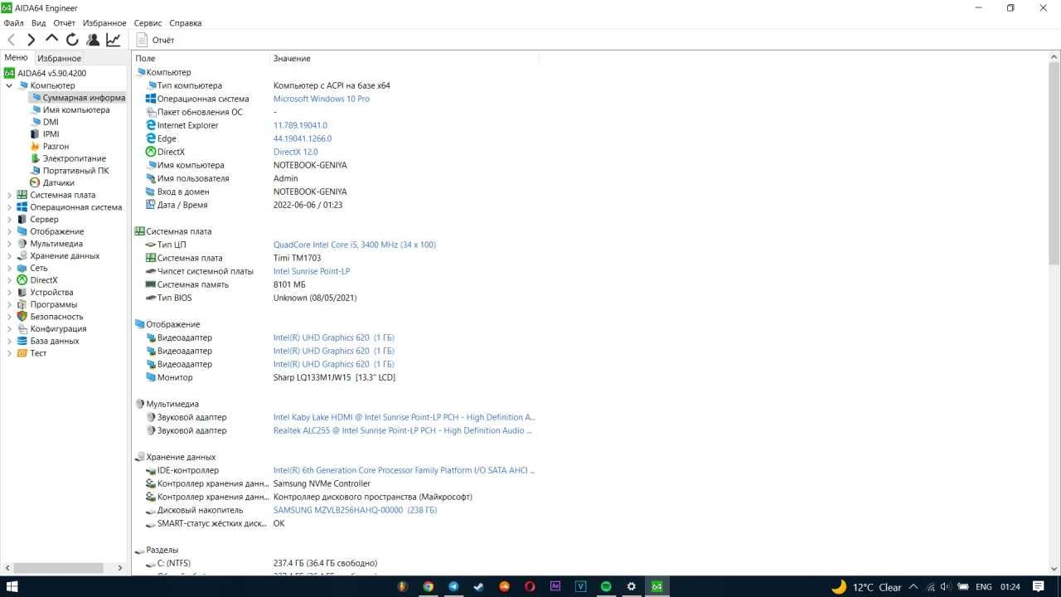Select the Разгон flame icon item

pyautogui.click(x=35, y=146)
